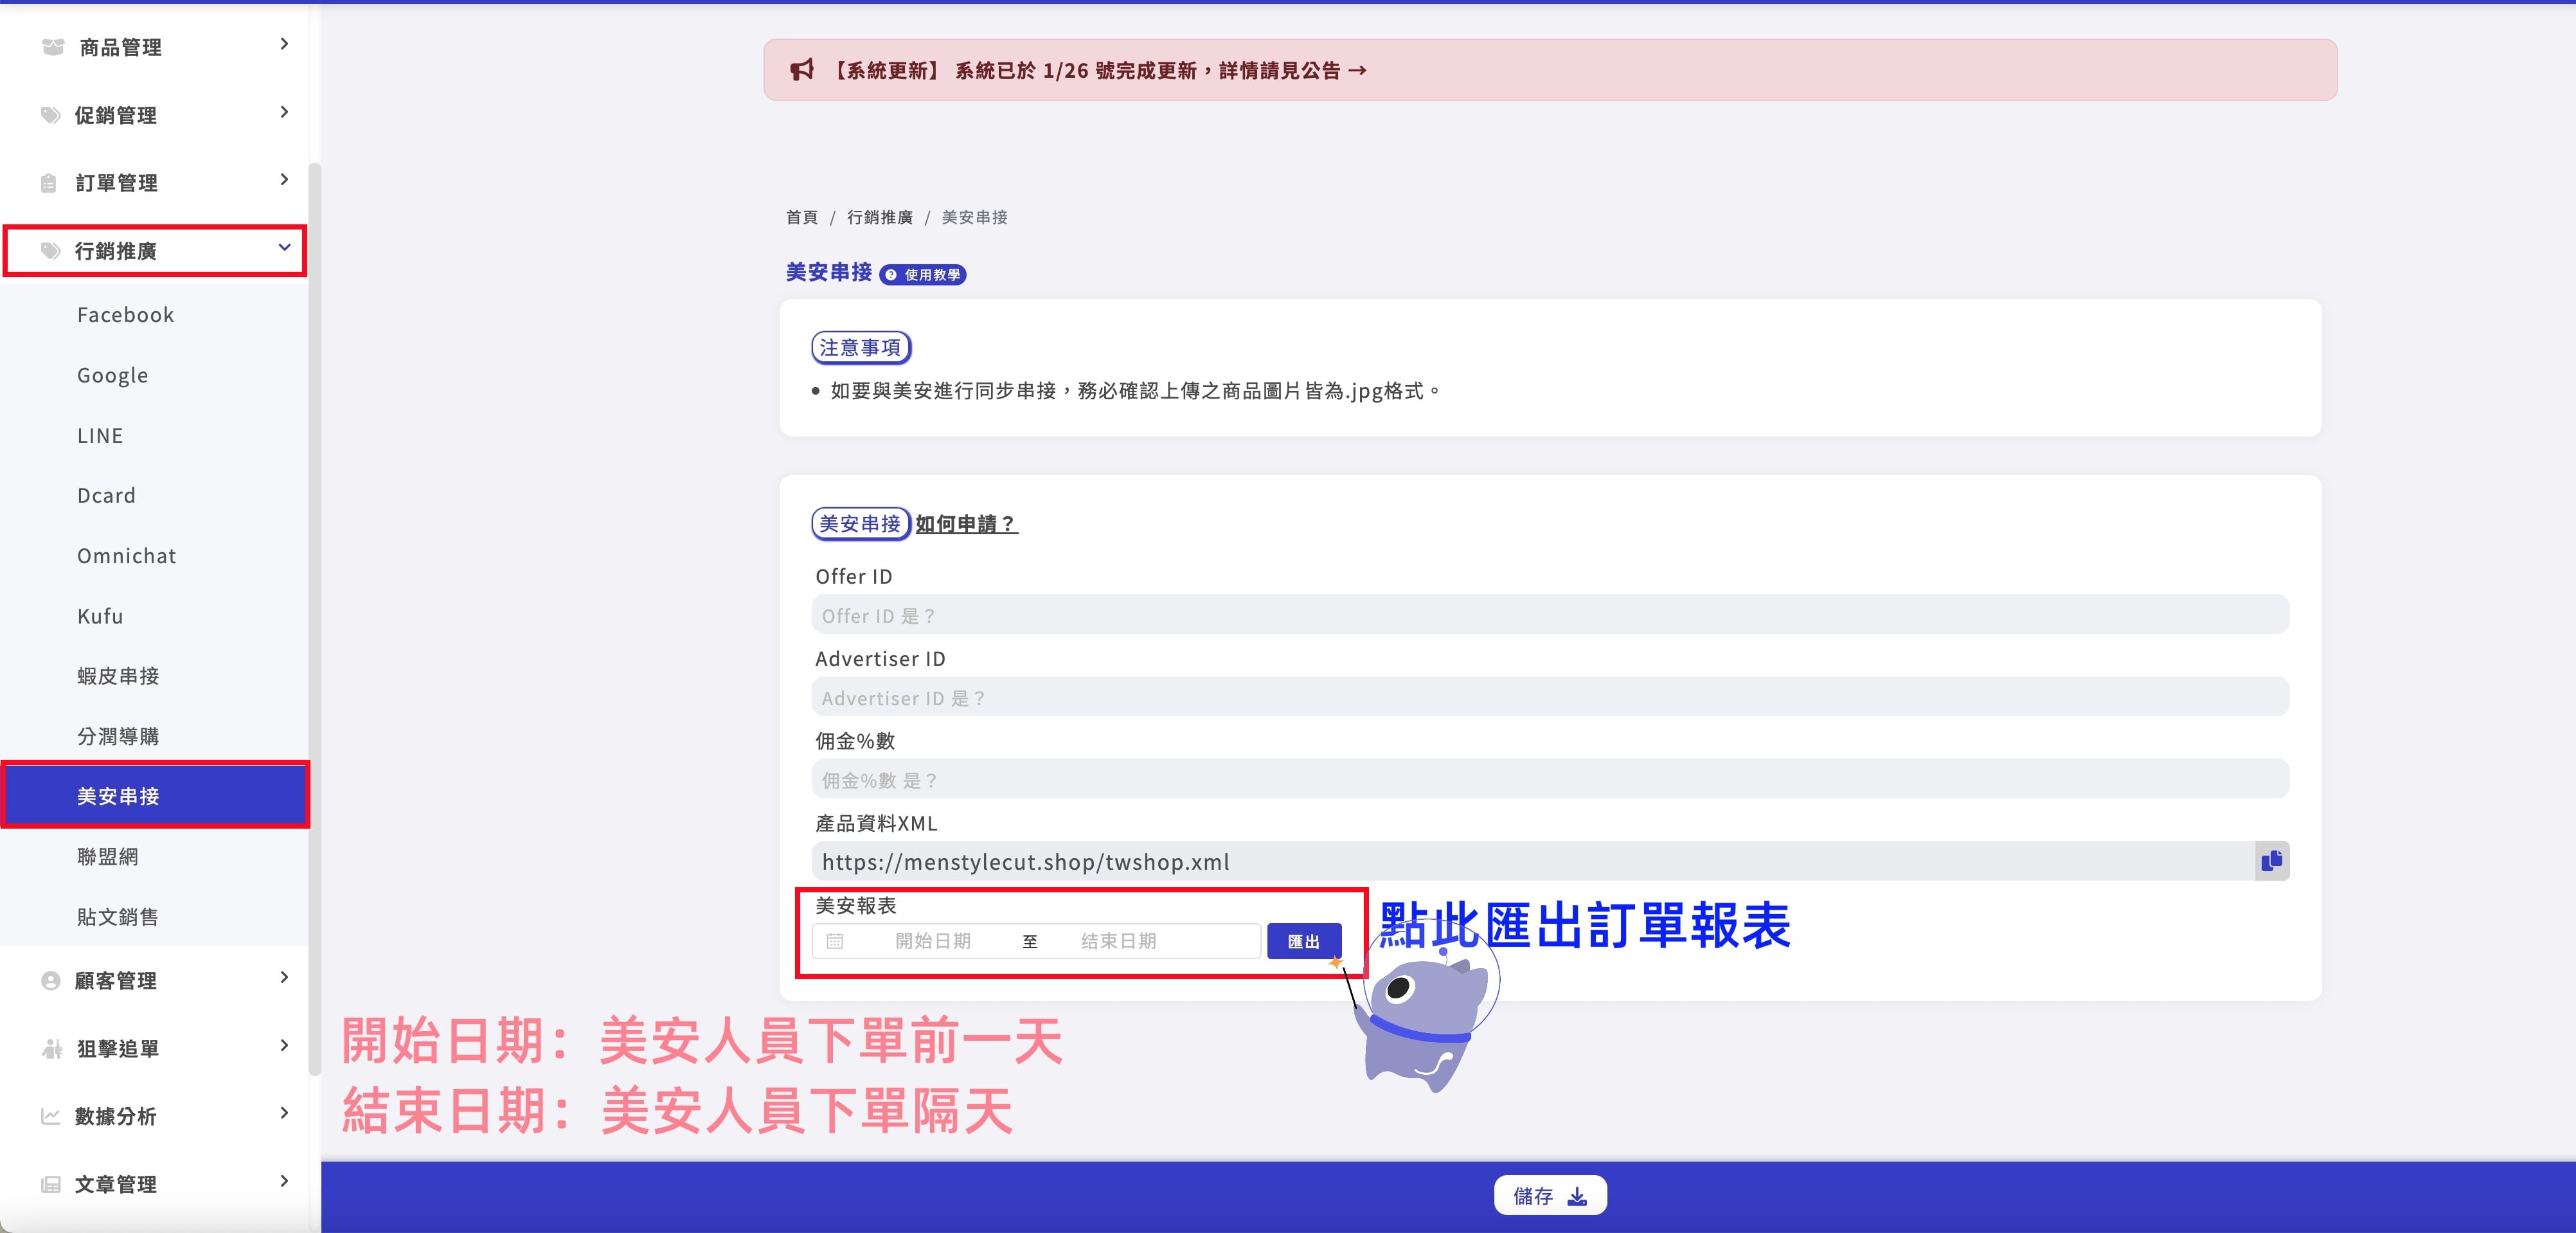This screenshot has width=2576, height=1233.
Task: Click the 促銷管理 tag icon
Action: (x=51, y=115)
